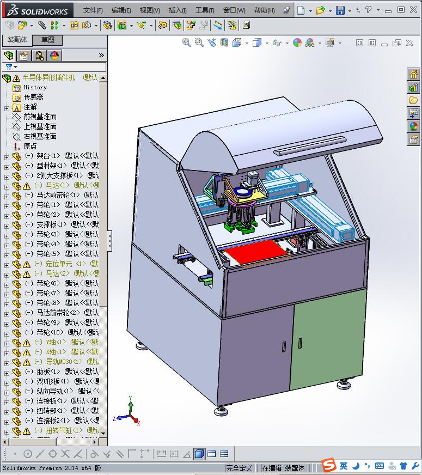Open SolidWorks Resources in task pane

click(413, 74)
